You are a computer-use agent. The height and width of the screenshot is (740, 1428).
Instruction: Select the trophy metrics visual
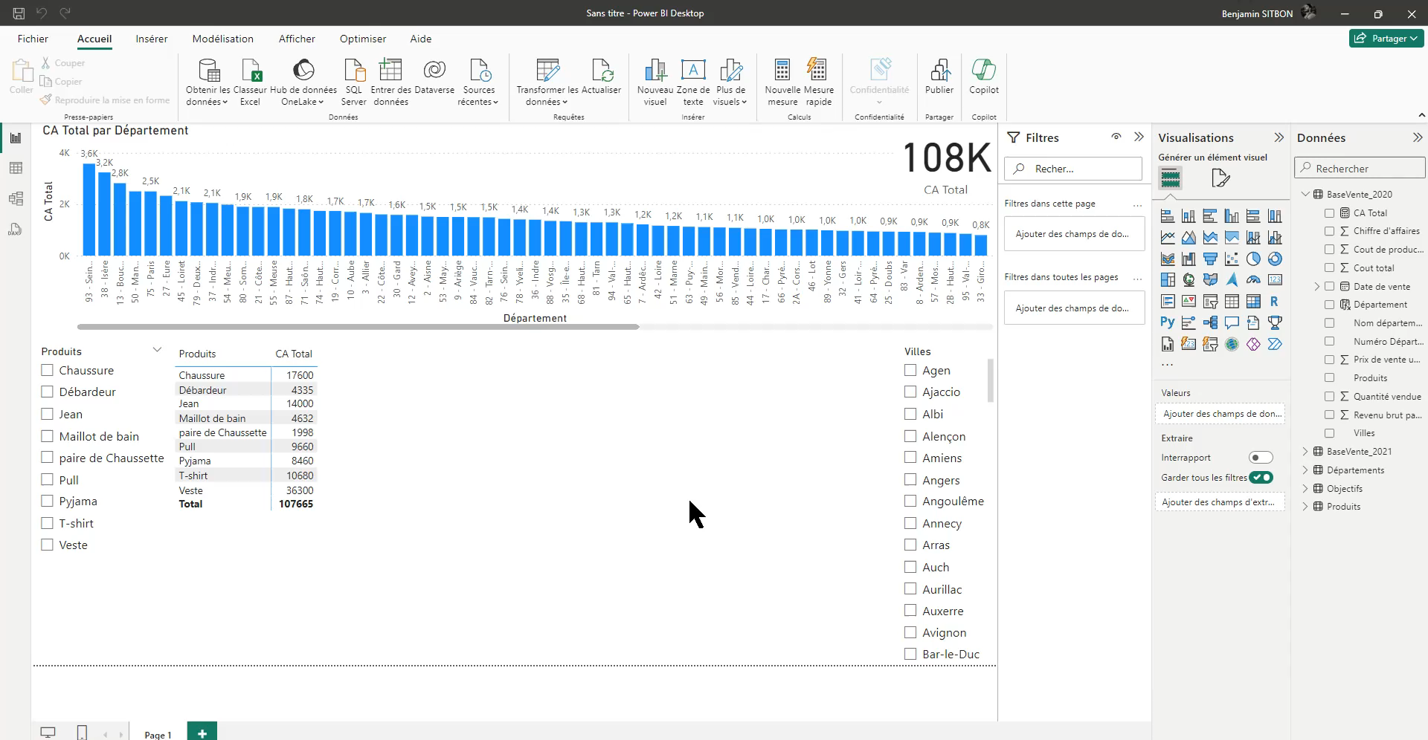(x=1275, y=322)
